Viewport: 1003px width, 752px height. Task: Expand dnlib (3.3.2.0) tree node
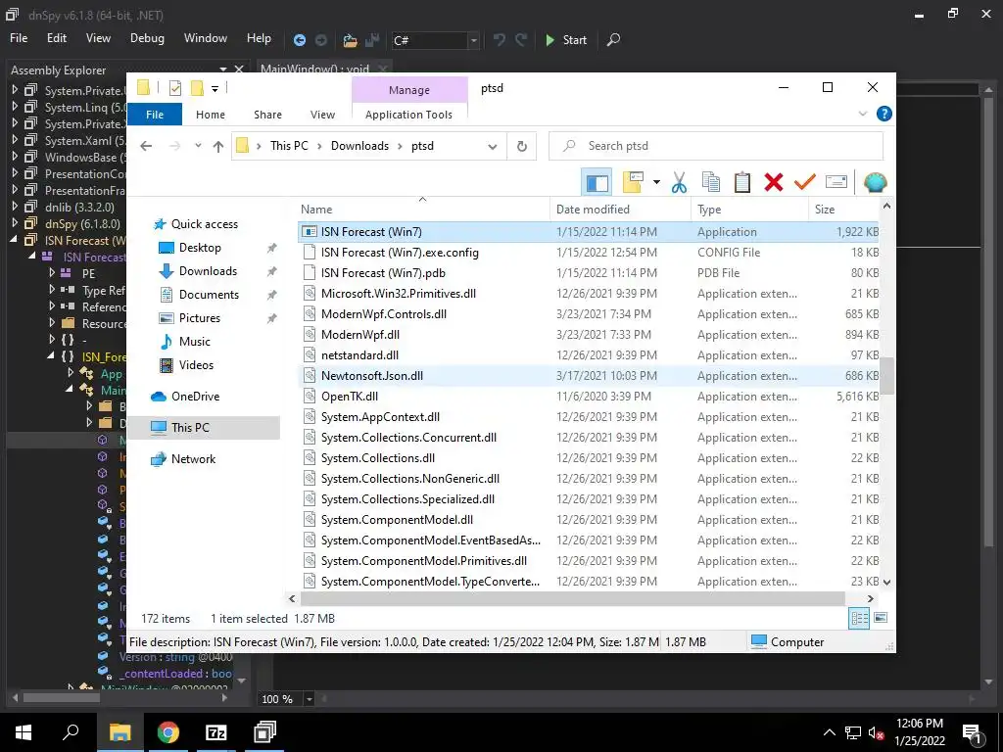(15, 207)
